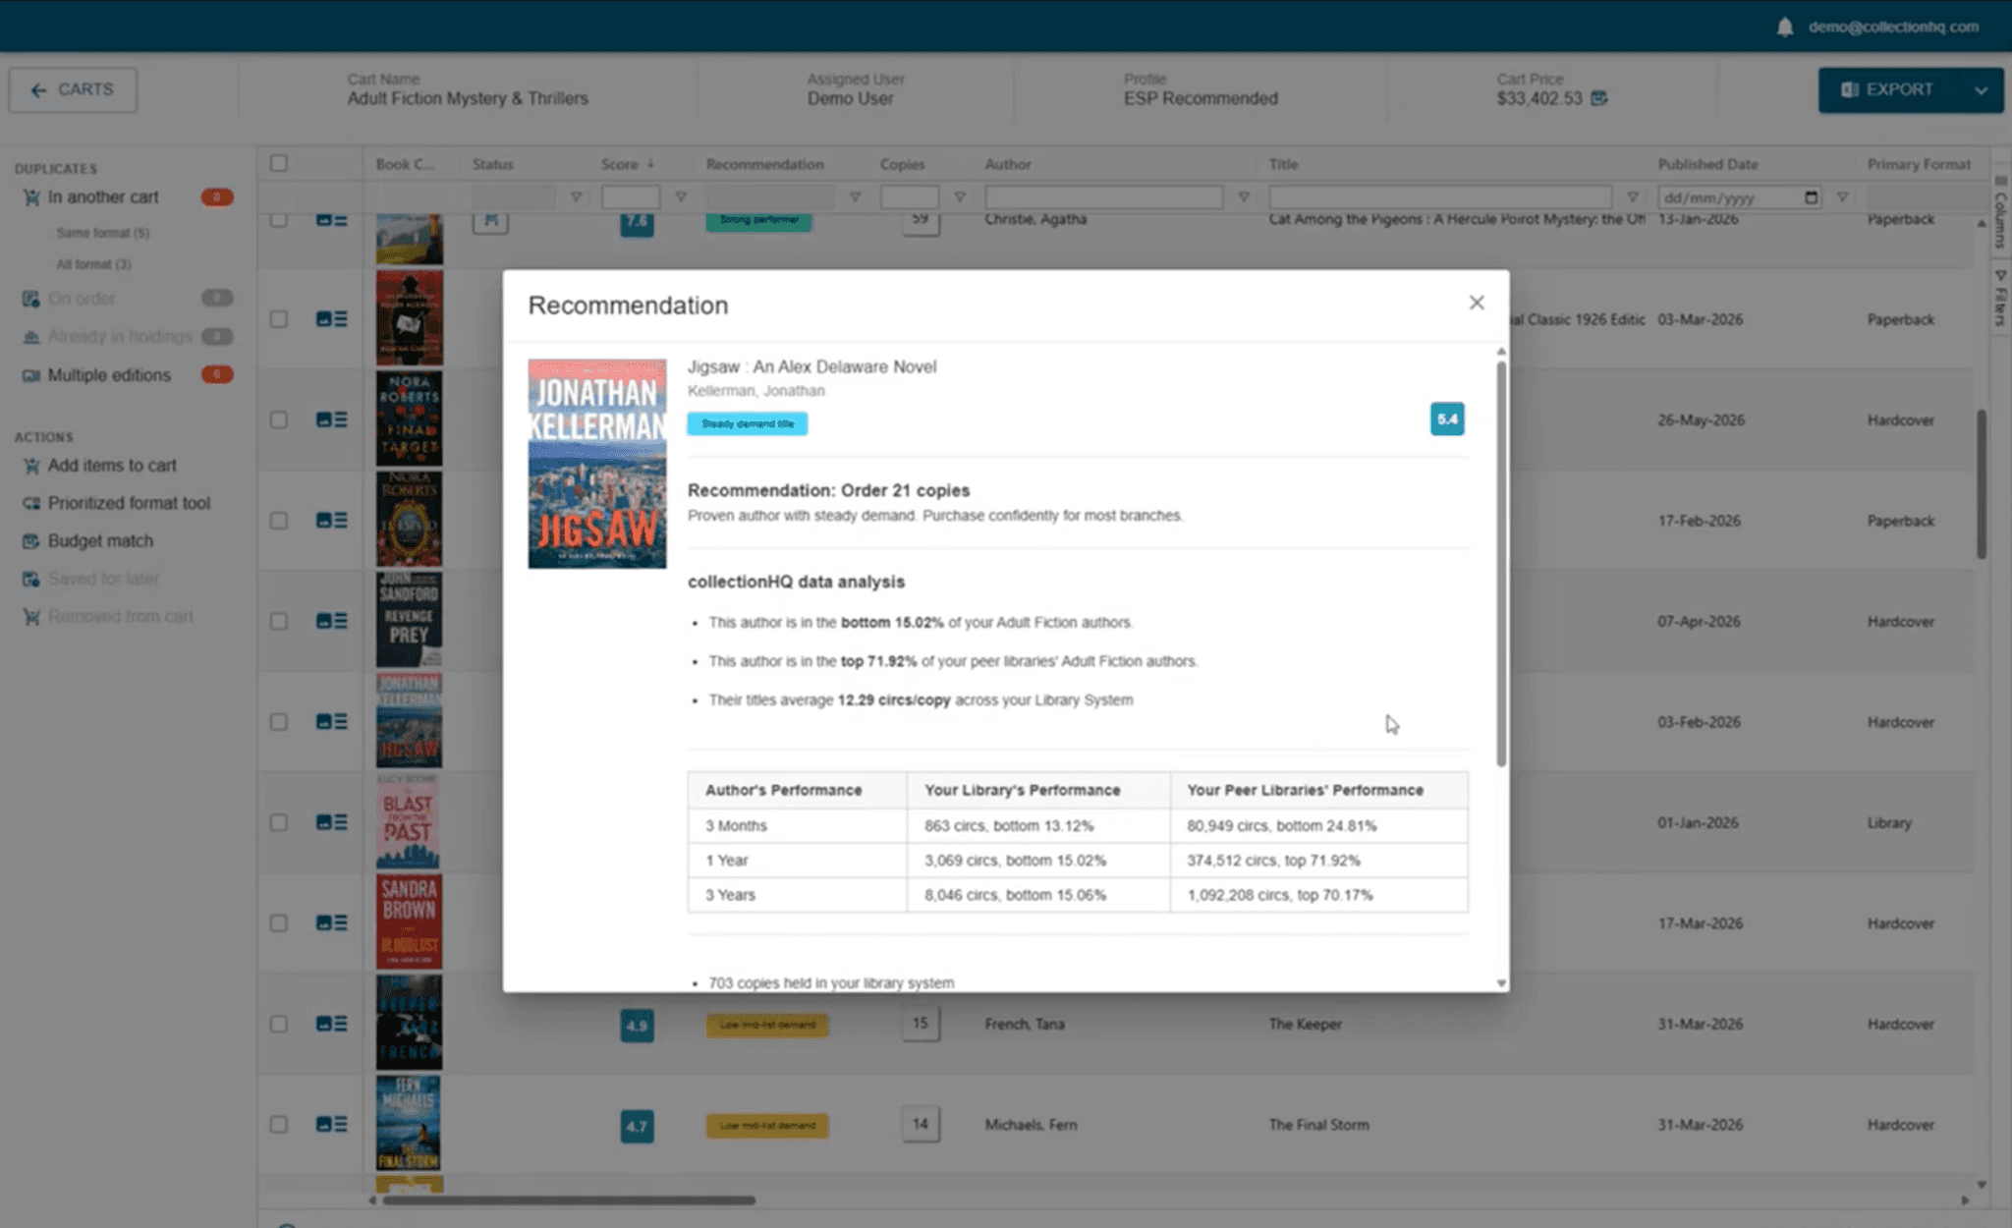
Task: Open the Copies column filter funnel
Action: tap(960, 197)
